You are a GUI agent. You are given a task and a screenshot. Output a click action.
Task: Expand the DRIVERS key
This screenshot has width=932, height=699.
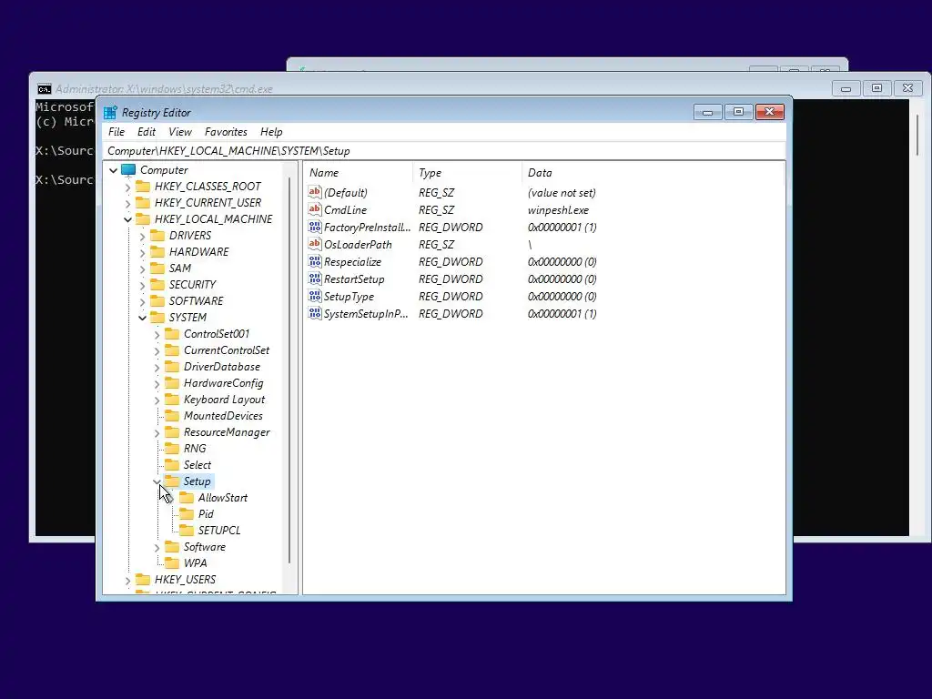[143, 236]
